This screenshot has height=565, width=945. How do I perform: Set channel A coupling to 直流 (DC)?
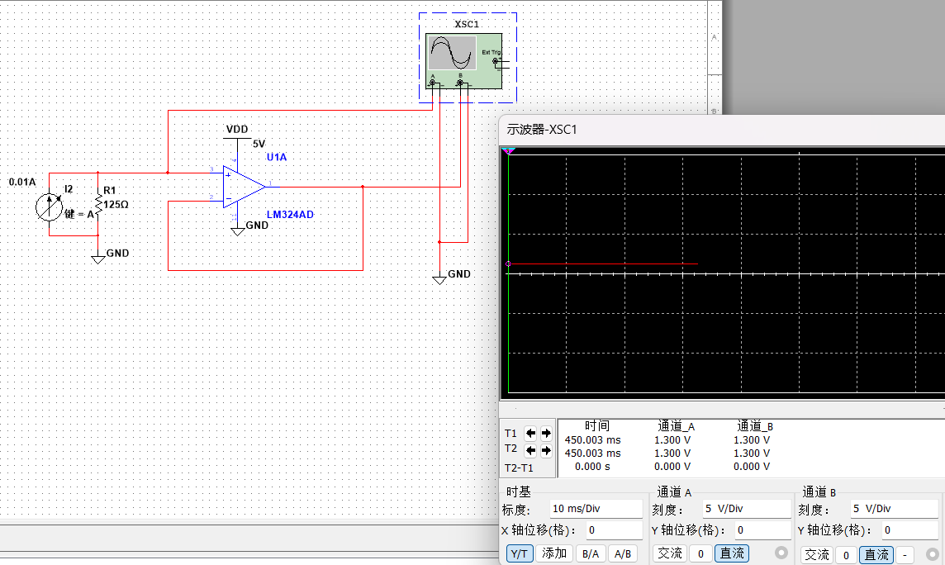coord(732,553)
